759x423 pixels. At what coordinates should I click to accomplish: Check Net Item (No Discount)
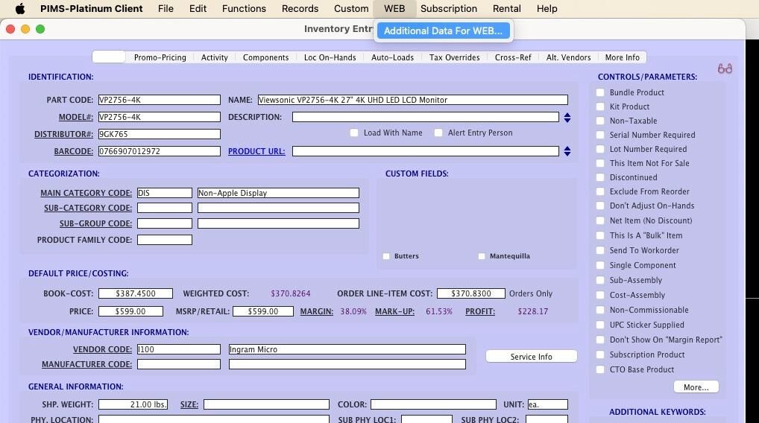click(600, 220)
